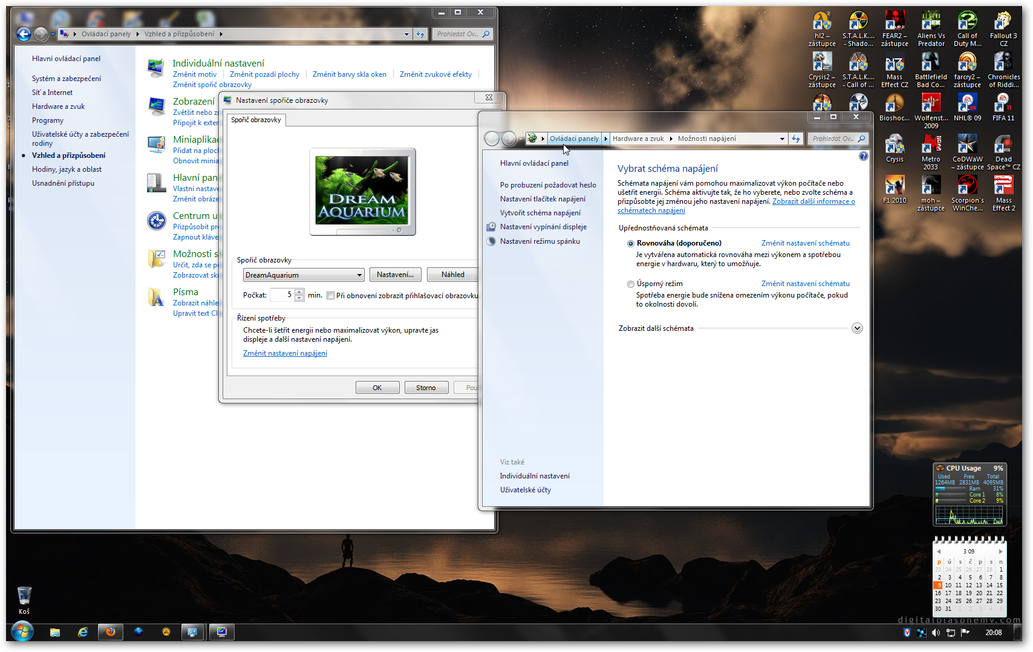Viewport: 1033px width, 652px height.
Task: Open Hodiny, jazyk a oblast category
Action: (67, 169)
